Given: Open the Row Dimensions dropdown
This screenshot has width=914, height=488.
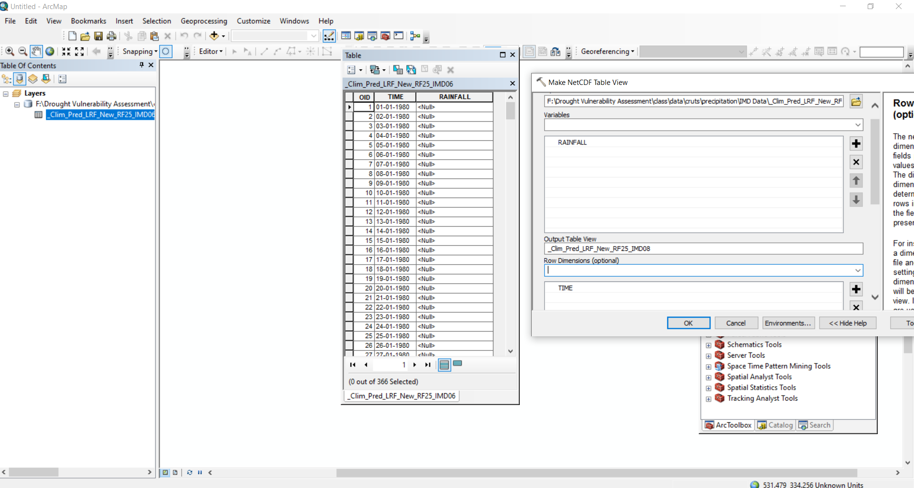Looking at the screenshot, I should (x=858, y=270).
